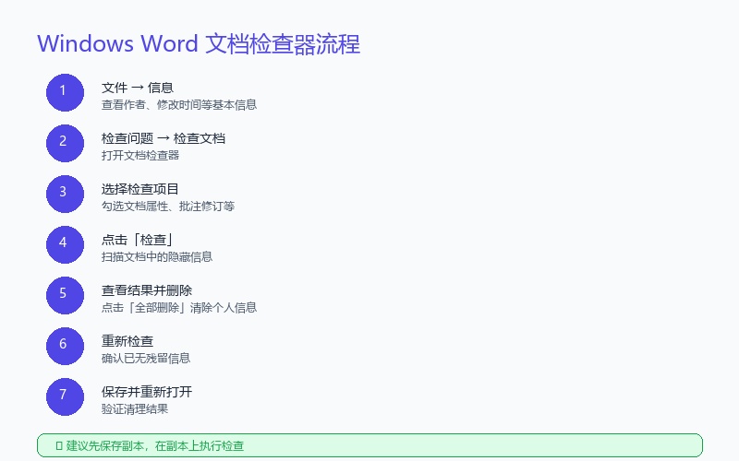
Task: Select the heading '文件 → 信息'
Action: [138, 88]
